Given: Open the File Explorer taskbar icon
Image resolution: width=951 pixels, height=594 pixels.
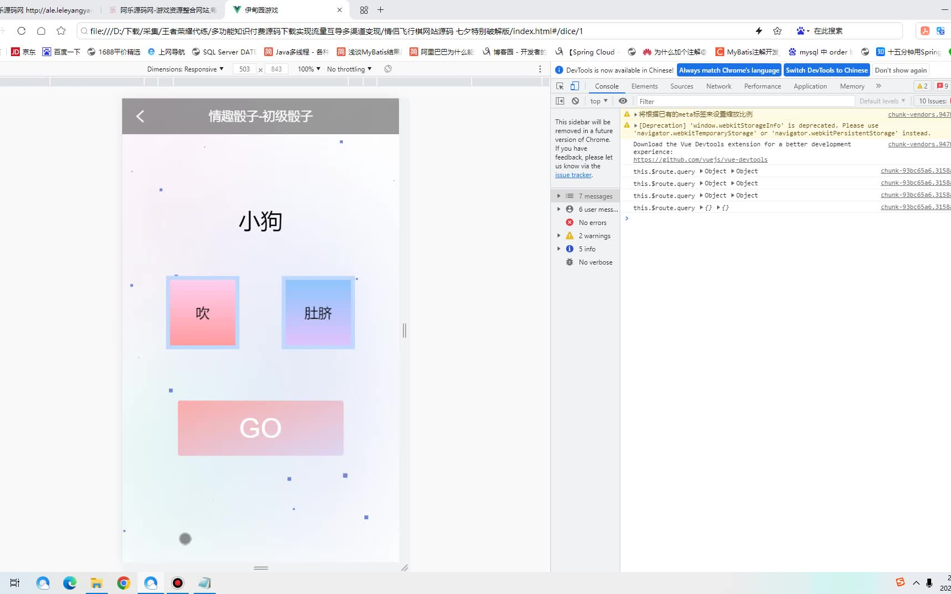Looking at the screenshot, I should pos(97,583).
